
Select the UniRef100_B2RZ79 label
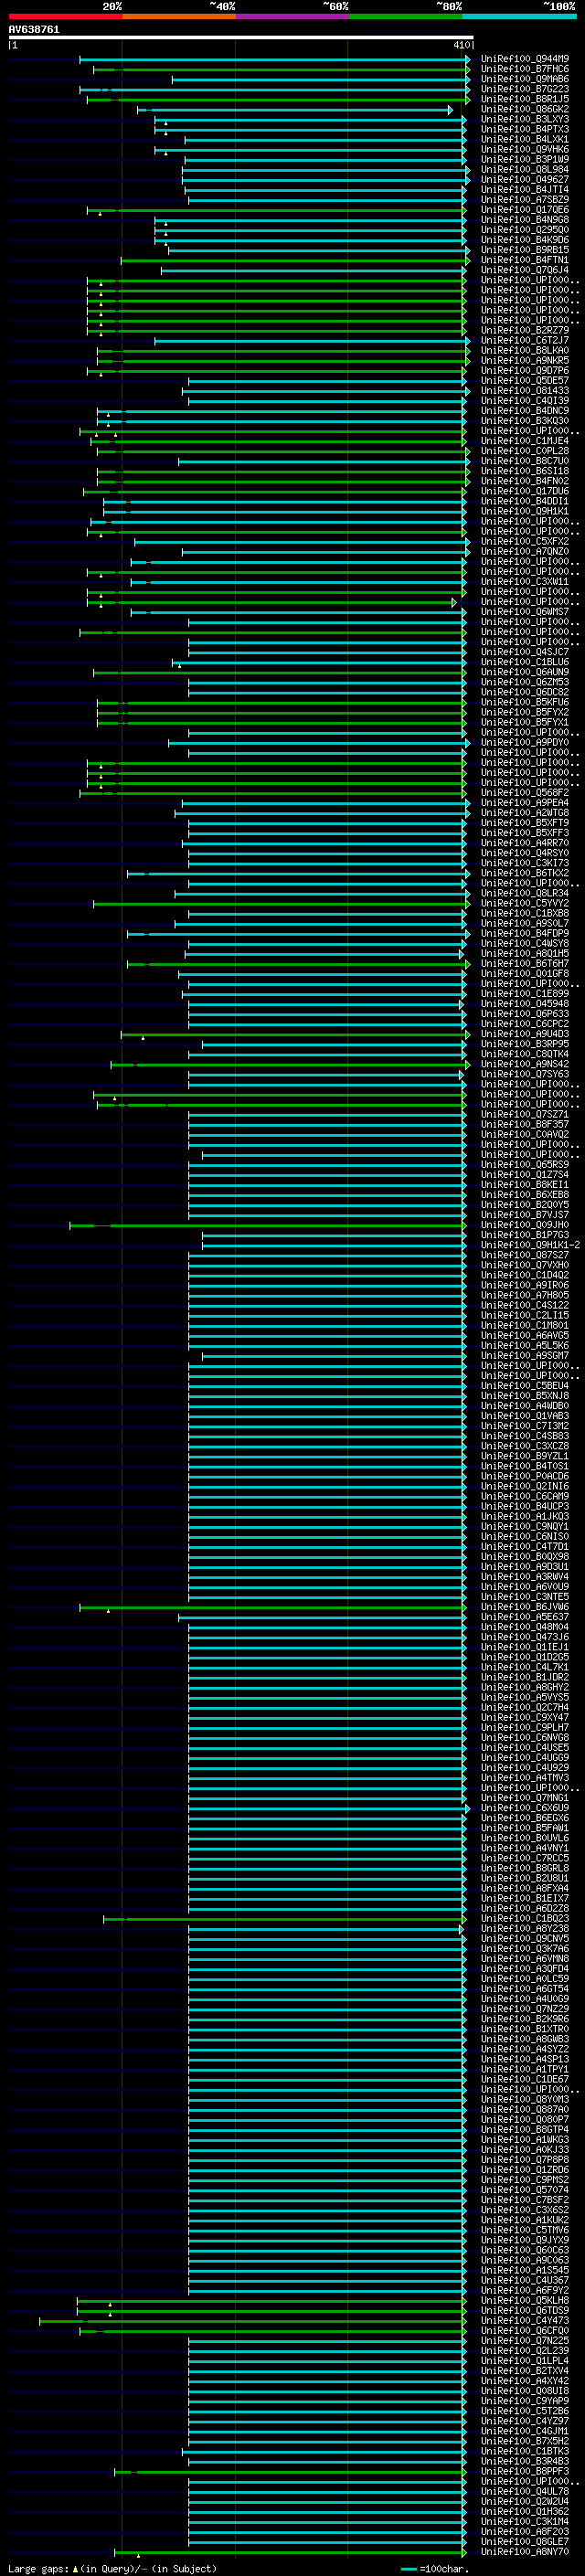pos(525,330)
